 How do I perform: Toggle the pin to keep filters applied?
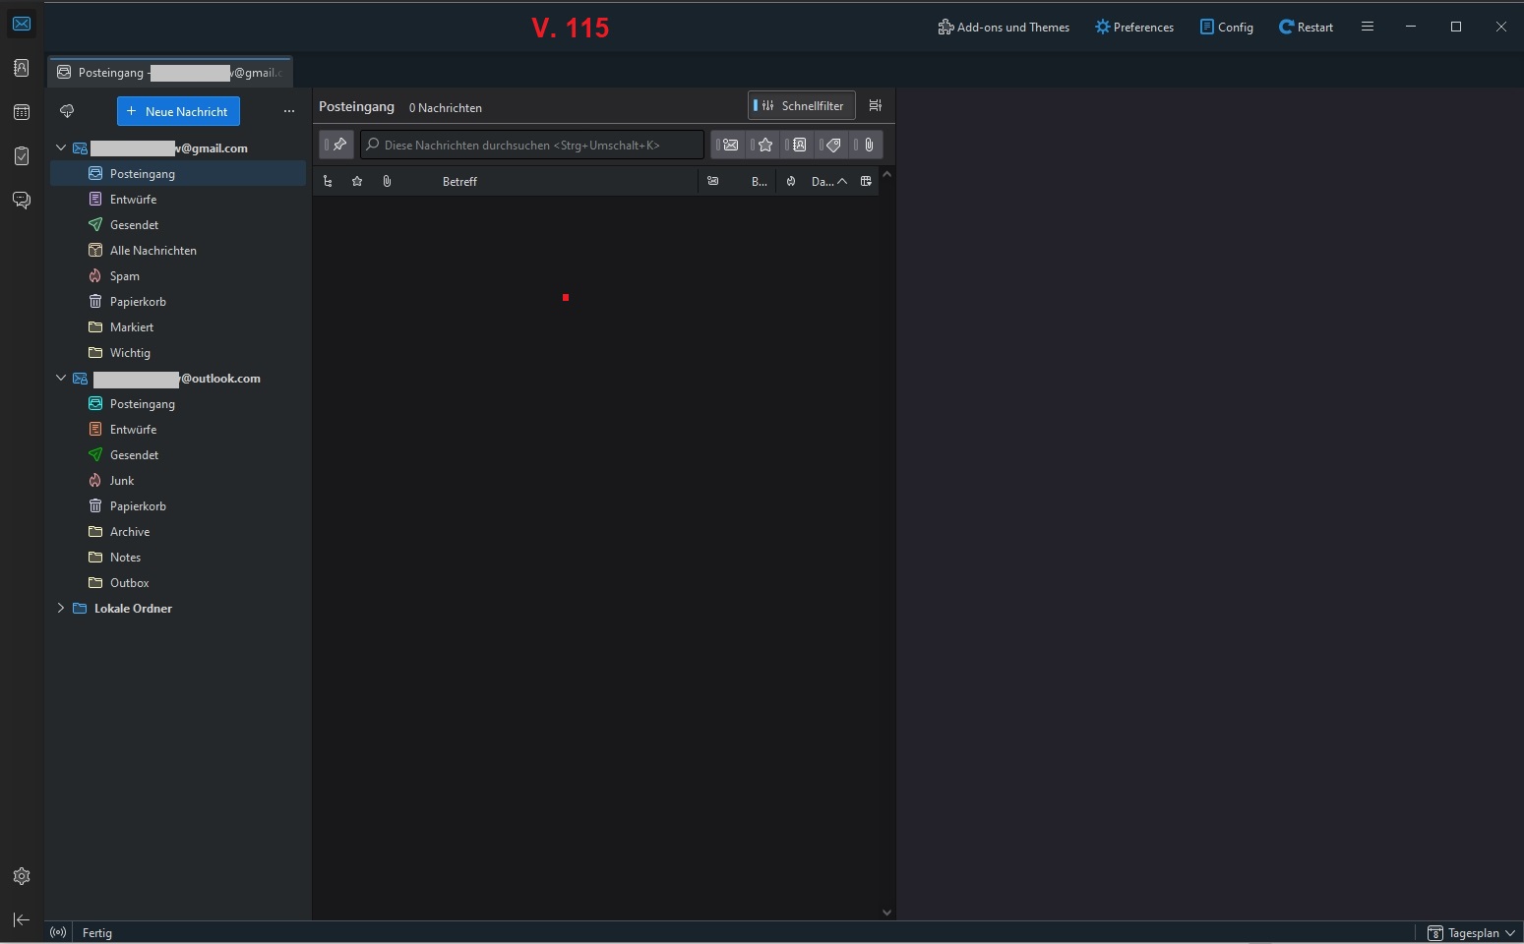(x=336, y=145)
